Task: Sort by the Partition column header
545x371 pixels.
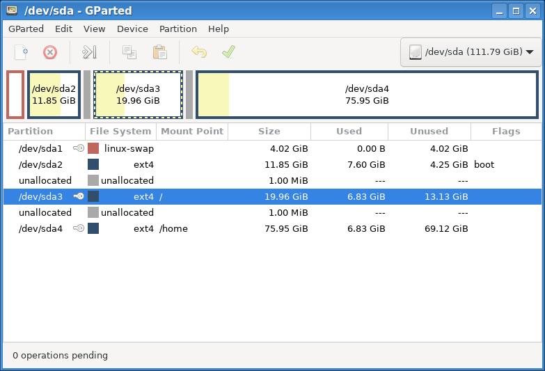Action: (44, 132)
